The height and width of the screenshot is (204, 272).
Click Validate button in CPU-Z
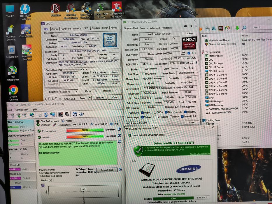tap(100, 98)
